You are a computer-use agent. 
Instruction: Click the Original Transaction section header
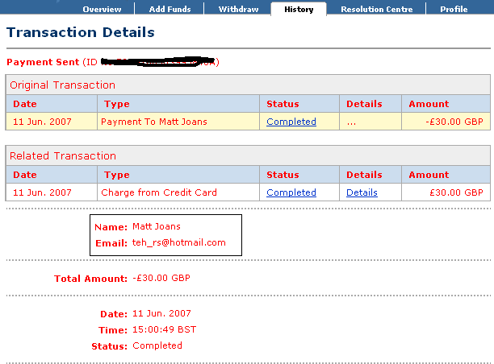coord(62,85)
